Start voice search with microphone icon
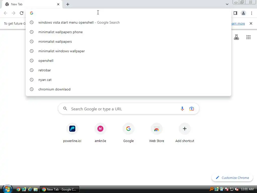257x193 pixels. [182, 109]
